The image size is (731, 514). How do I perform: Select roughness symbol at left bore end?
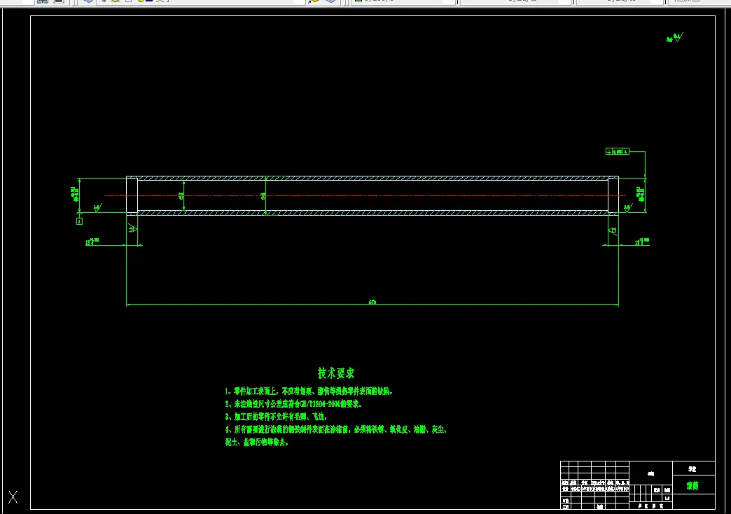[97, 207]
